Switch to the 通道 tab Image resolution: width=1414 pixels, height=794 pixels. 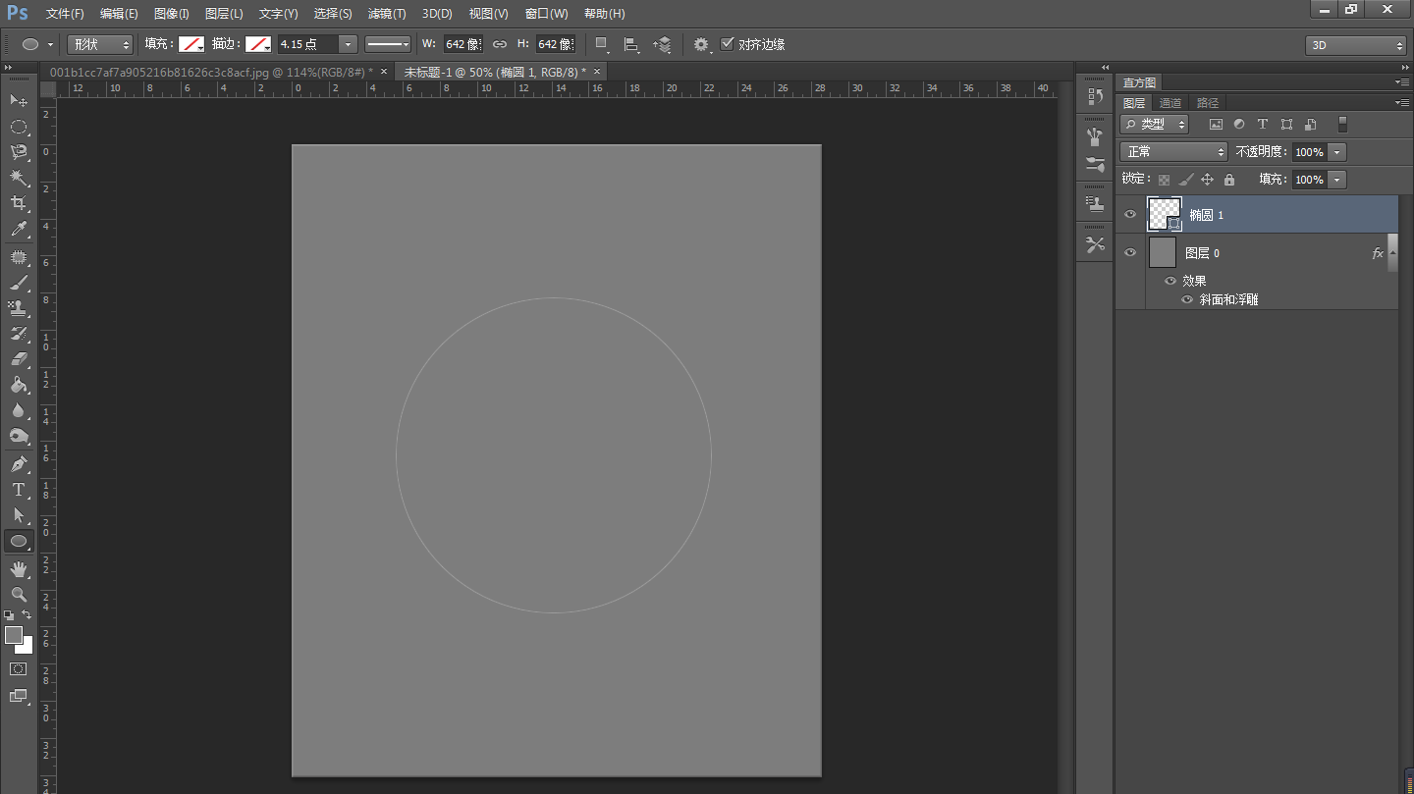coord(1169,103)
